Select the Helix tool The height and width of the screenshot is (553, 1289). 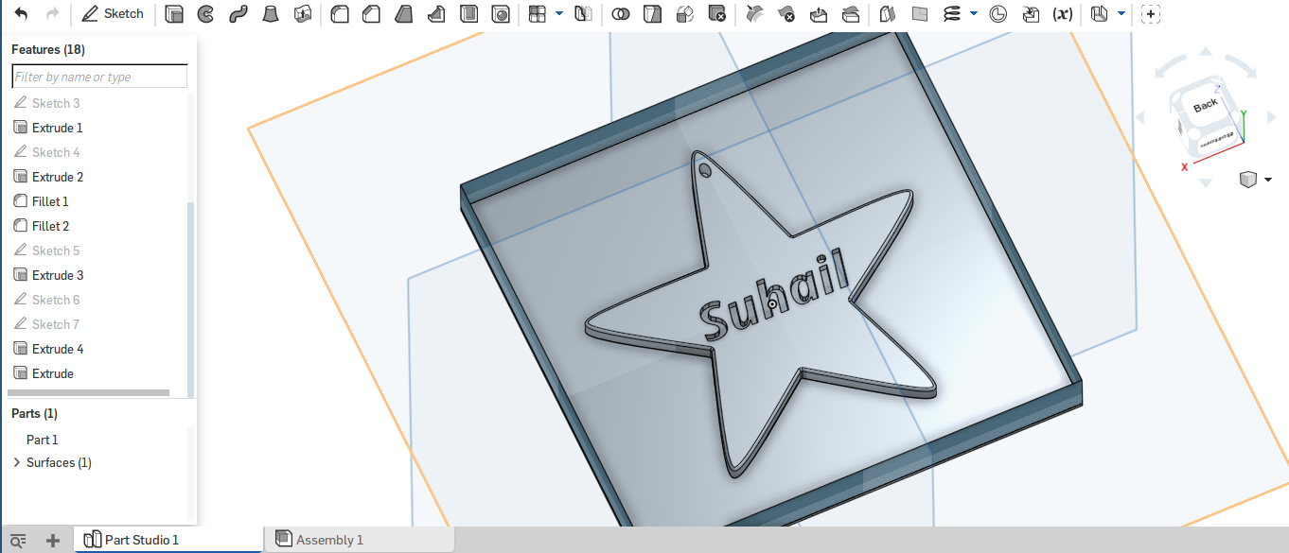(x=953, y=14)
